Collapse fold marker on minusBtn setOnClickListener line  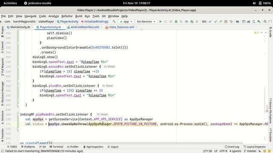pyautogui.click(x=19, y=67)
